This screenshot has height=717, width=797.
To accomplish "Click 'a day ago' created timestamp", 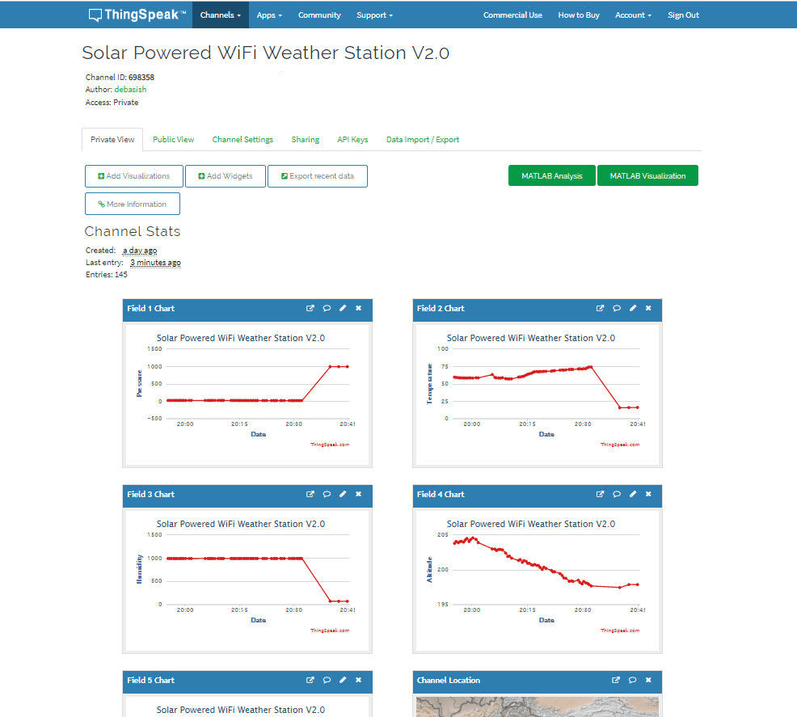I will 140,251.
